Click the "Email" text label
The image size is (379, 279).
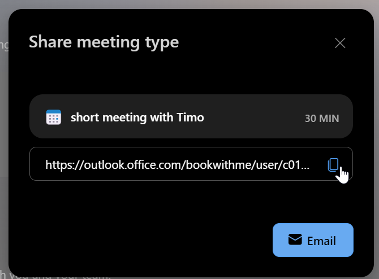pyautogui.click(x=321, y=241)
